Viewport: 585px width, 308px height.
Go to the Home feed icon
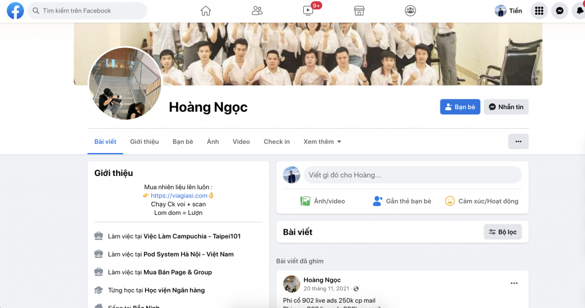tap(206, 11)
